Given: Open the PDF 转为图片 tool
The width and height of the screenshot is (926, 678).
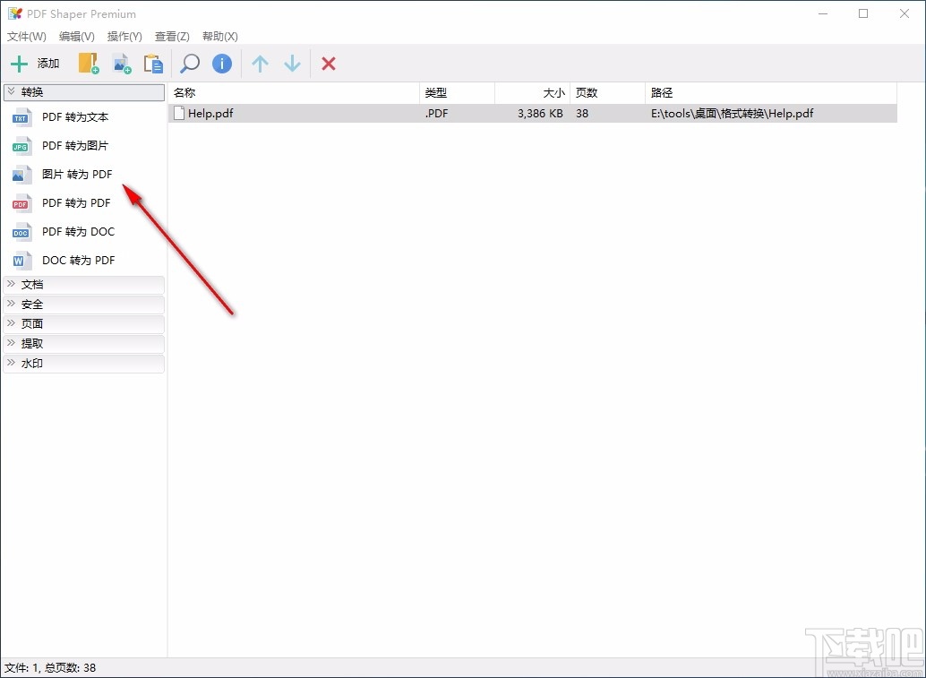Looking at the screenshot, I should pos(76,145).
